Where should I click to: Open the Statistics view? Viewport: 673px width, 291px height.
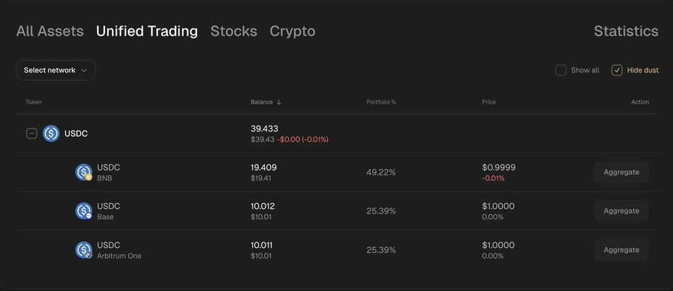click(626, 31)
